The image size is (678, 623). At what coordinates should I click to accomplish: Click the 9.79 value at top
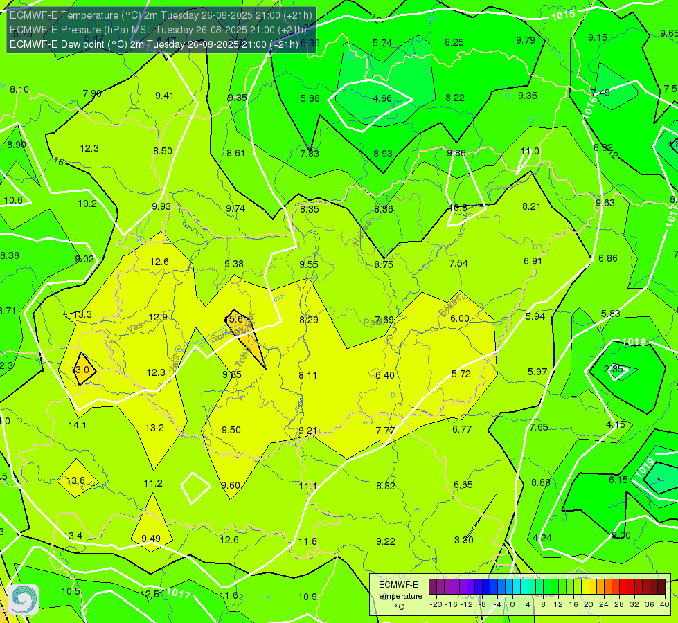click(526, 40)
